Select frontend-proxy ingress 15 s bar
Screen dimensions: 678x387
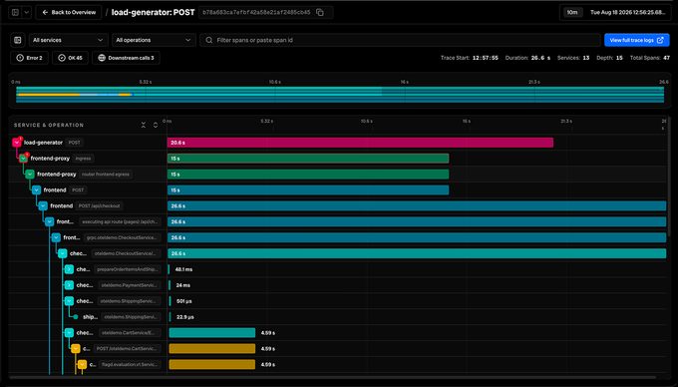point(308,159)
